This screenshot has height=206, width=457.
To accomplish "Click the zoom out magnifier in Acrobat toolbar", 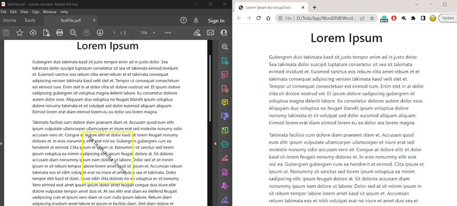I will tap(73, 33).
